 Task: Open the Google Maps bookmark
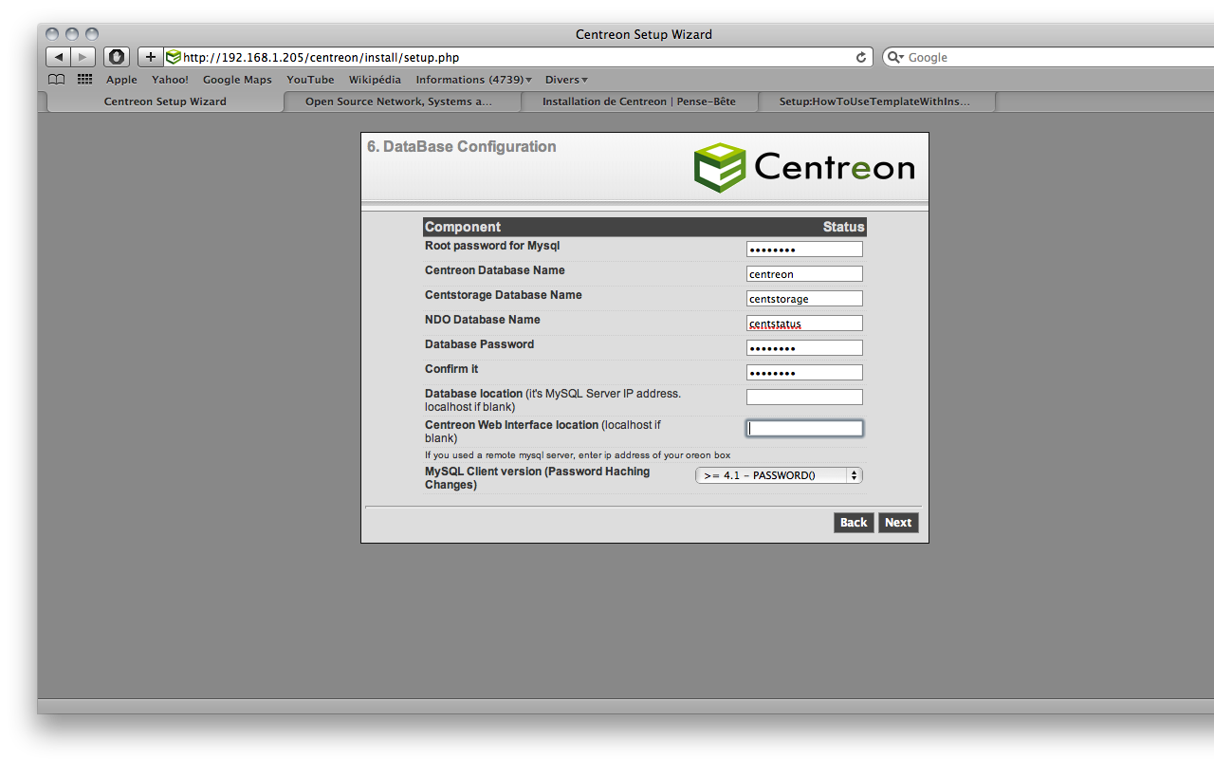(237, 80)
